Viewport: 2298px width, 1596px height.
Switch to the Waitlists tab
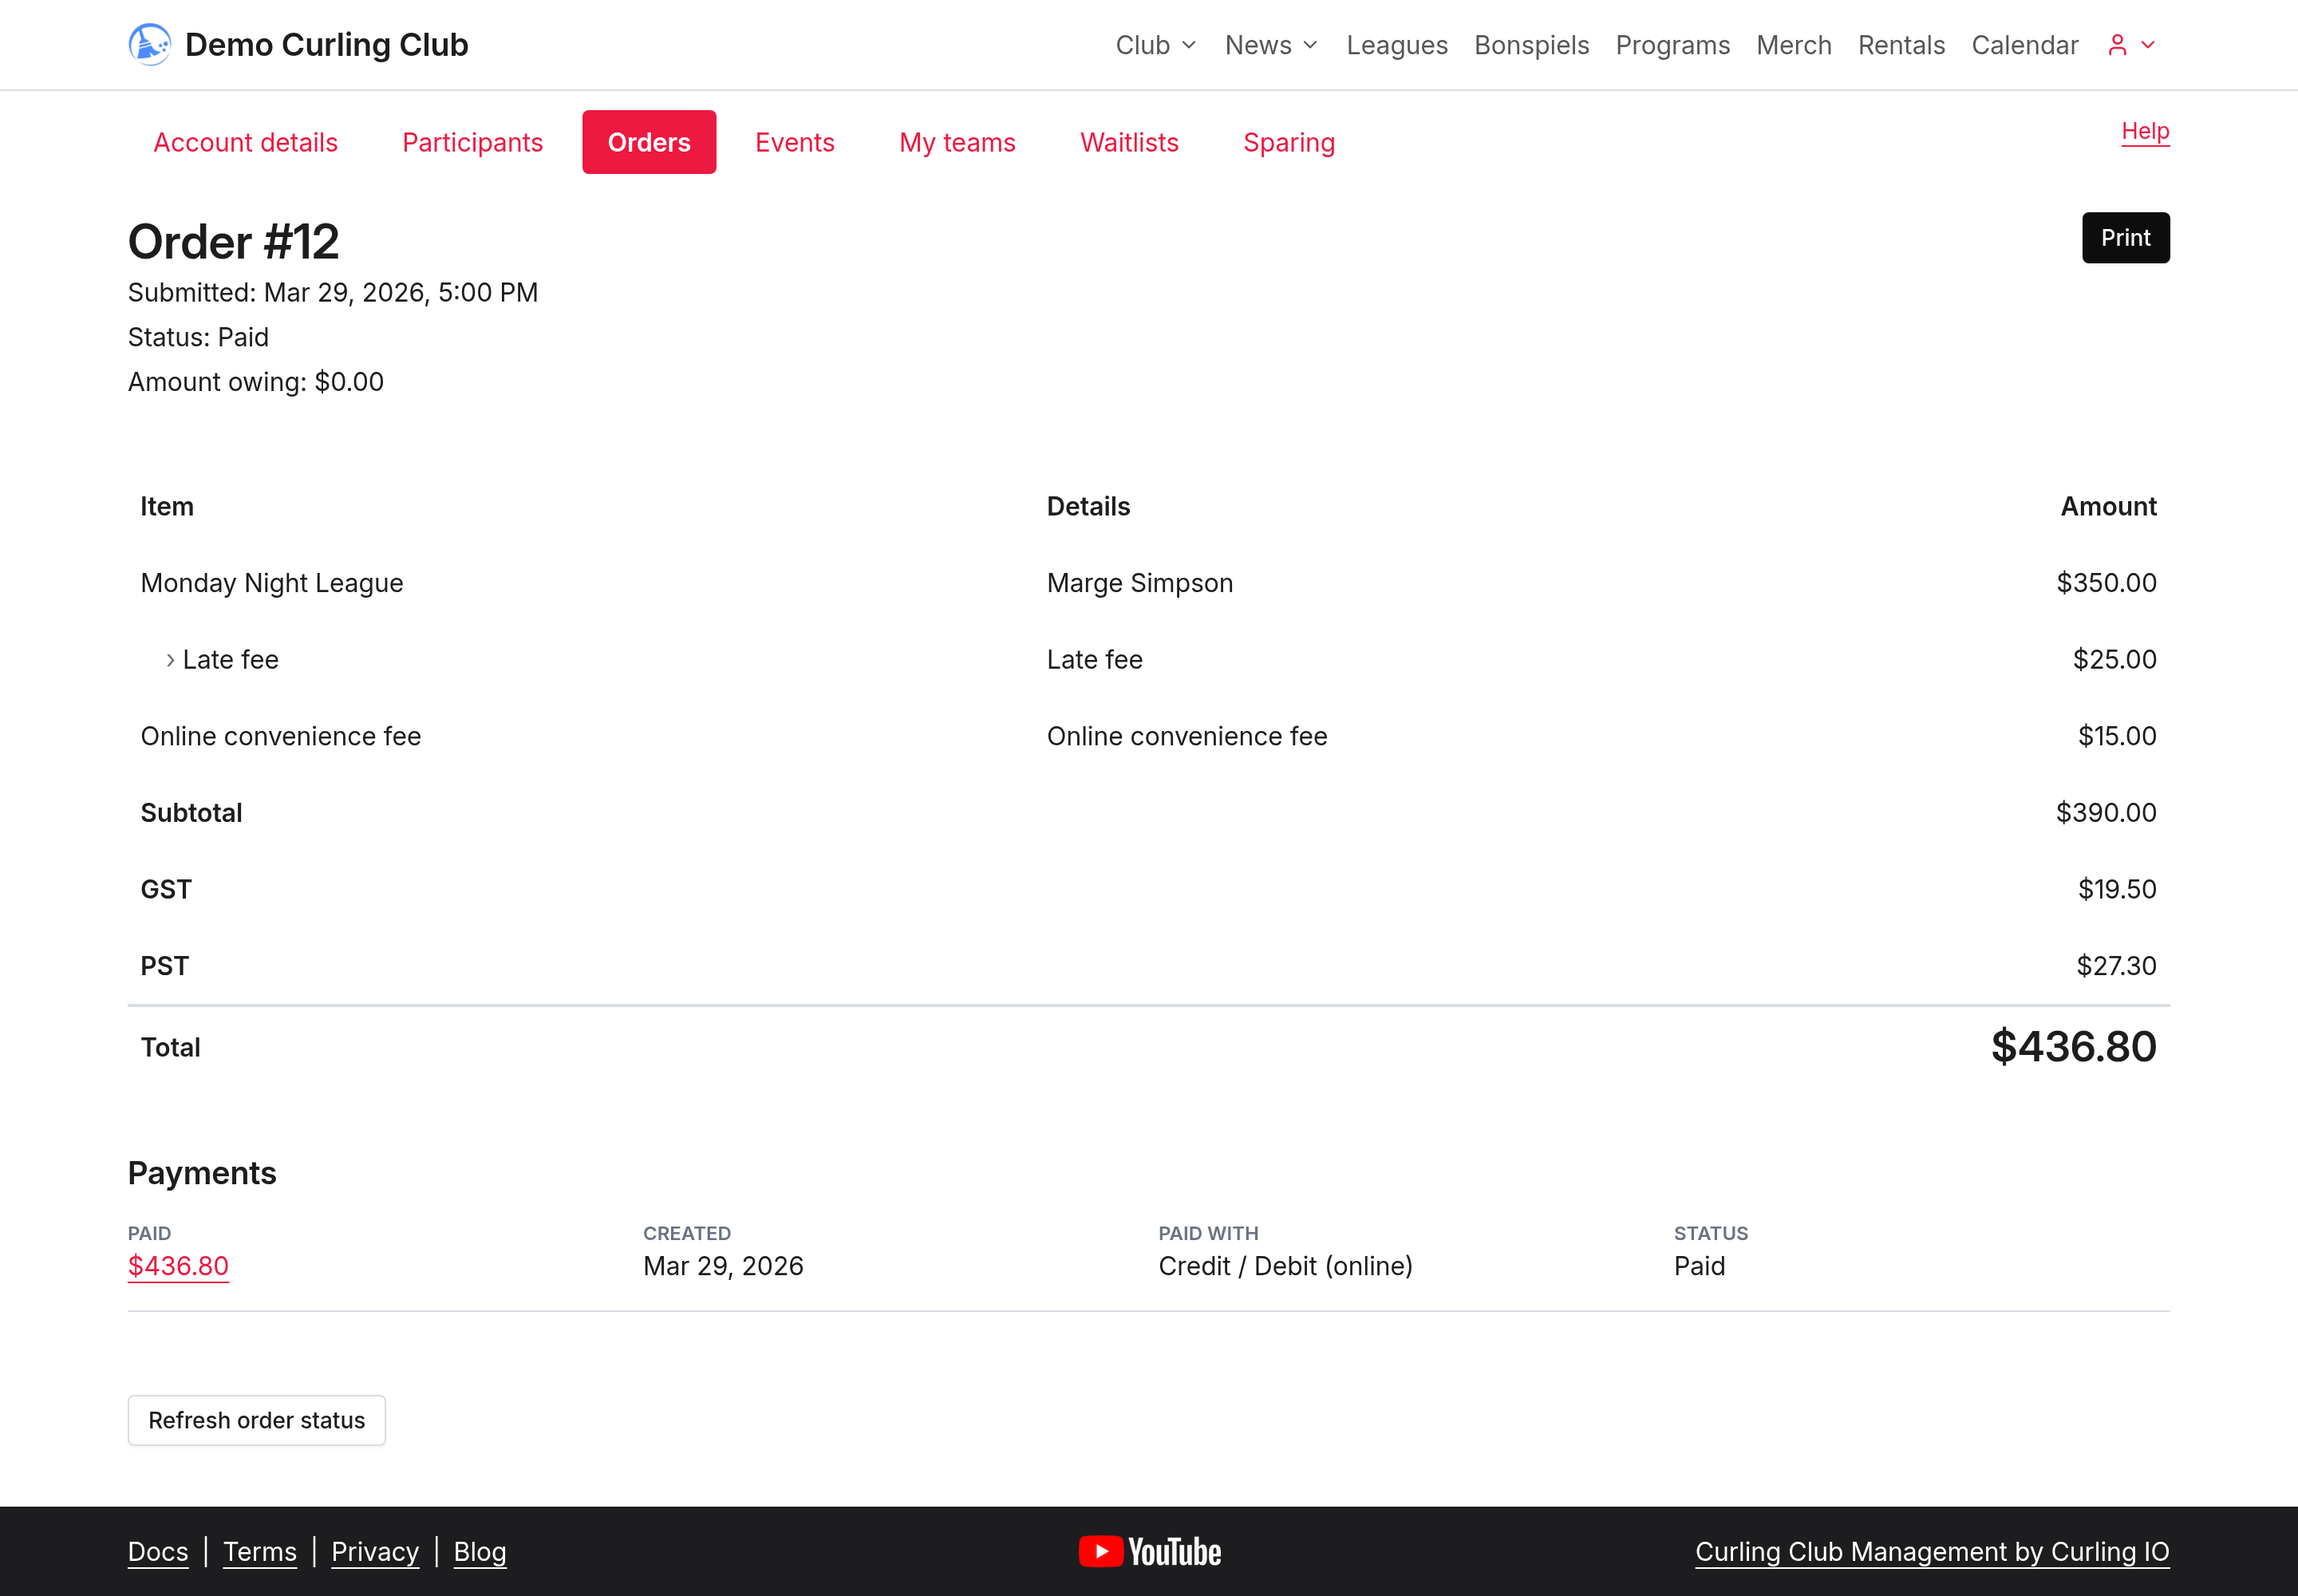(x=1129, y=142)
